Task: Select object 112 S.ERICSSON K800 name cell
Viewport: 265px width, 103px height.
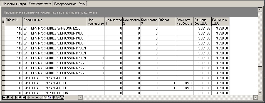Action: pos(55,43)
